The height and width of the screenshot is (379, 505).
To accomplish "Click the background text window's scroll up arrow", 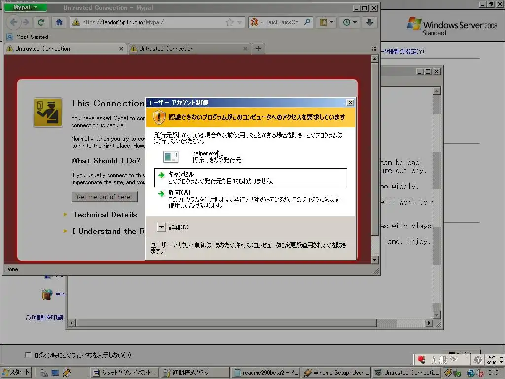I will 437,91.
